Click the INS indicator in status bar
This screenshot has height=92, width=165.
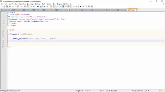point(161,91)
